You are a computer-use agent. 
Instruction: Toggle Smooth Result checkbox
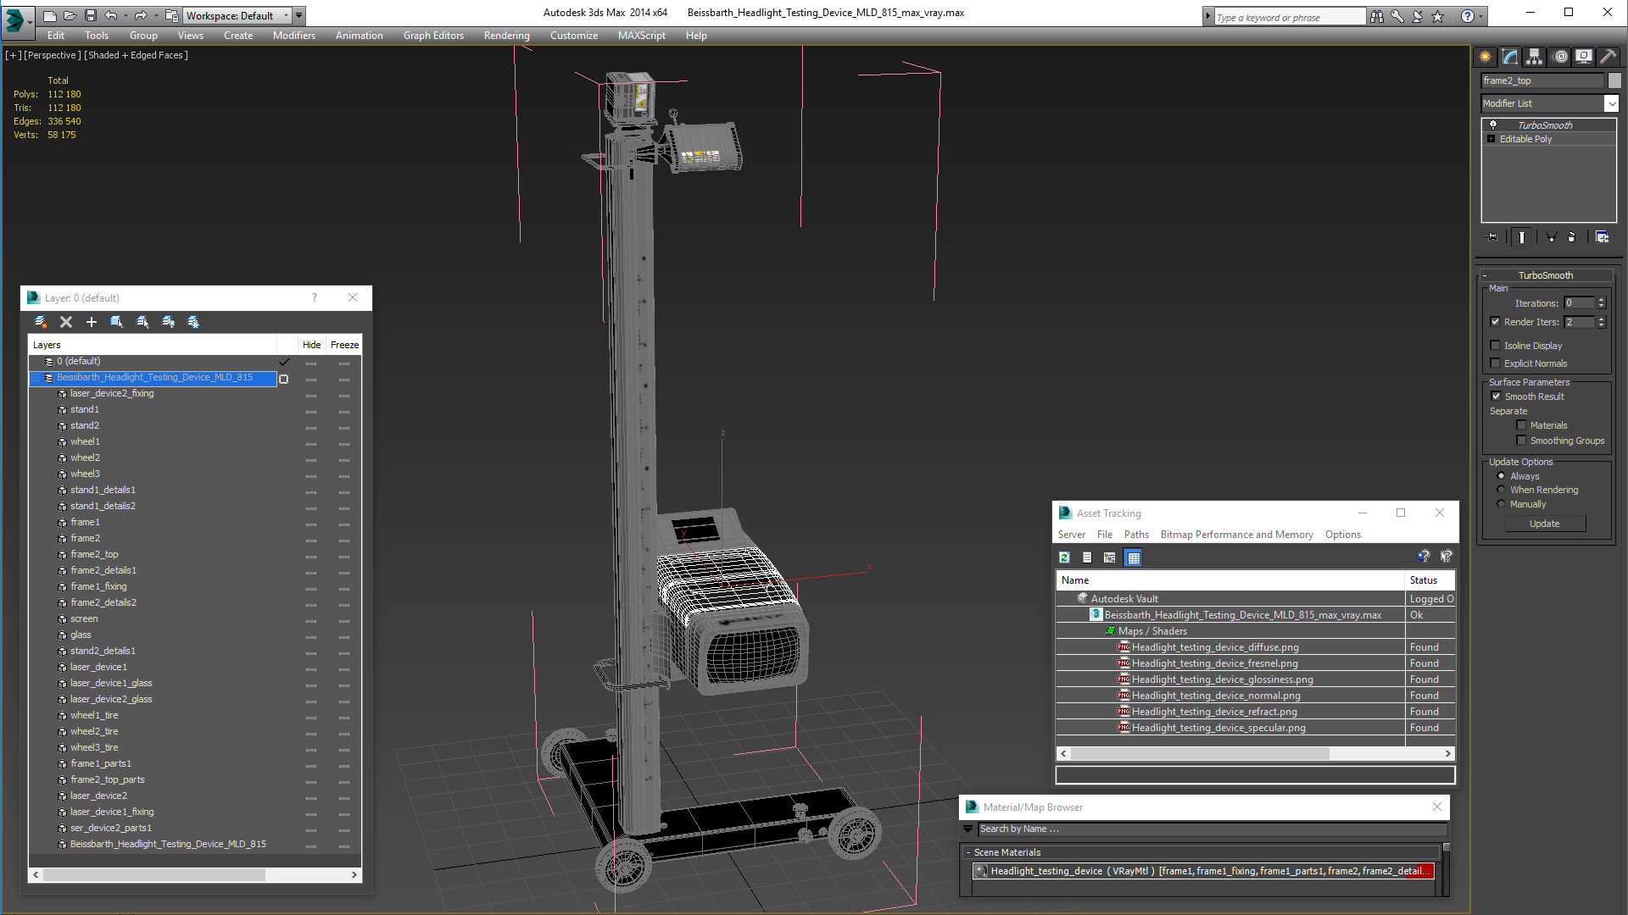pyautogui.click(x=1496, y=396)
